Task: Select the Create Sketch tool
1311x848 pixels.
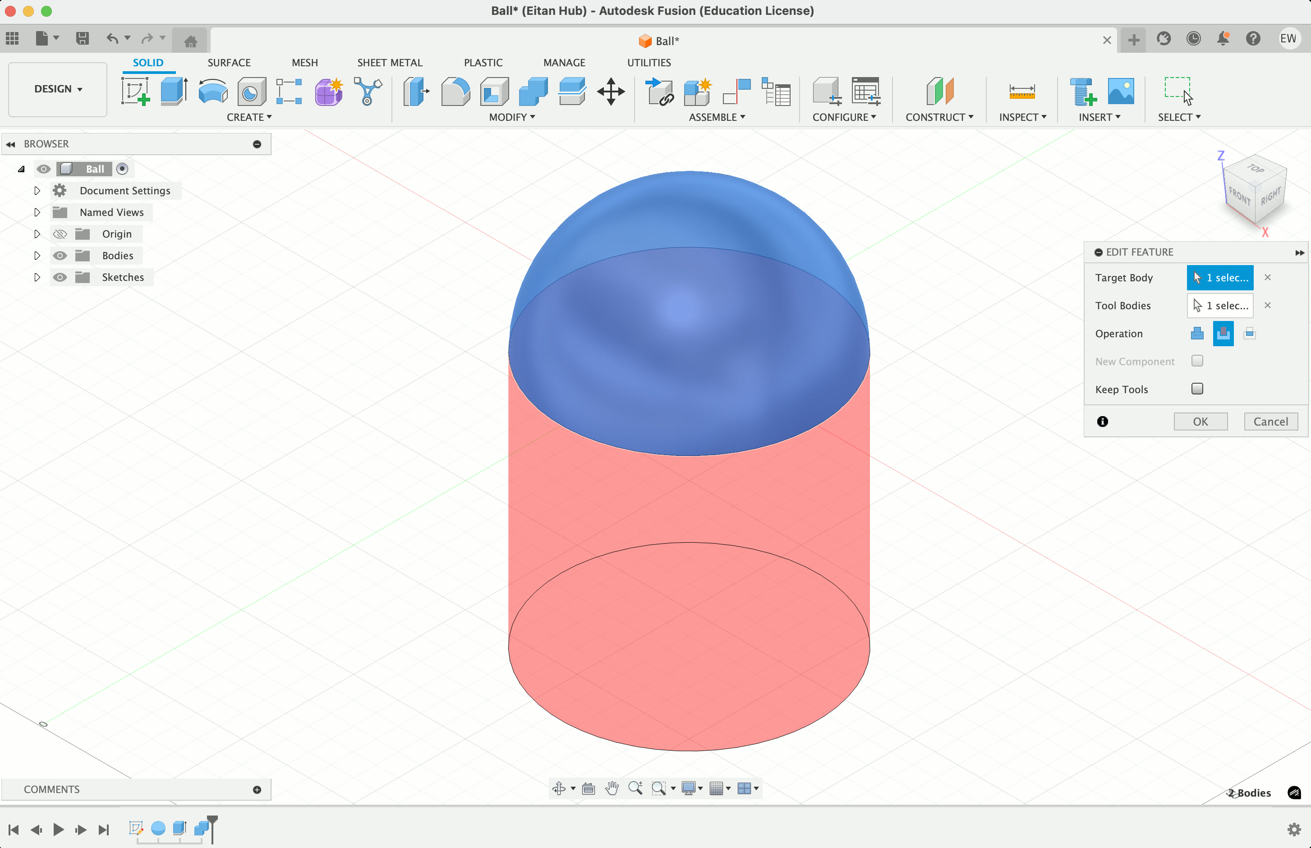Action: [135, 92]
